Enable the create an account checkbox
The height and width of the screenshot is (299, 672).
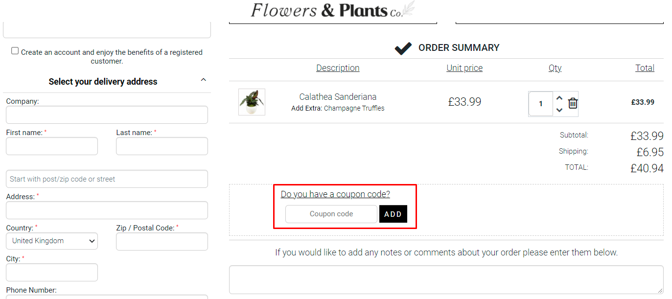15,50
